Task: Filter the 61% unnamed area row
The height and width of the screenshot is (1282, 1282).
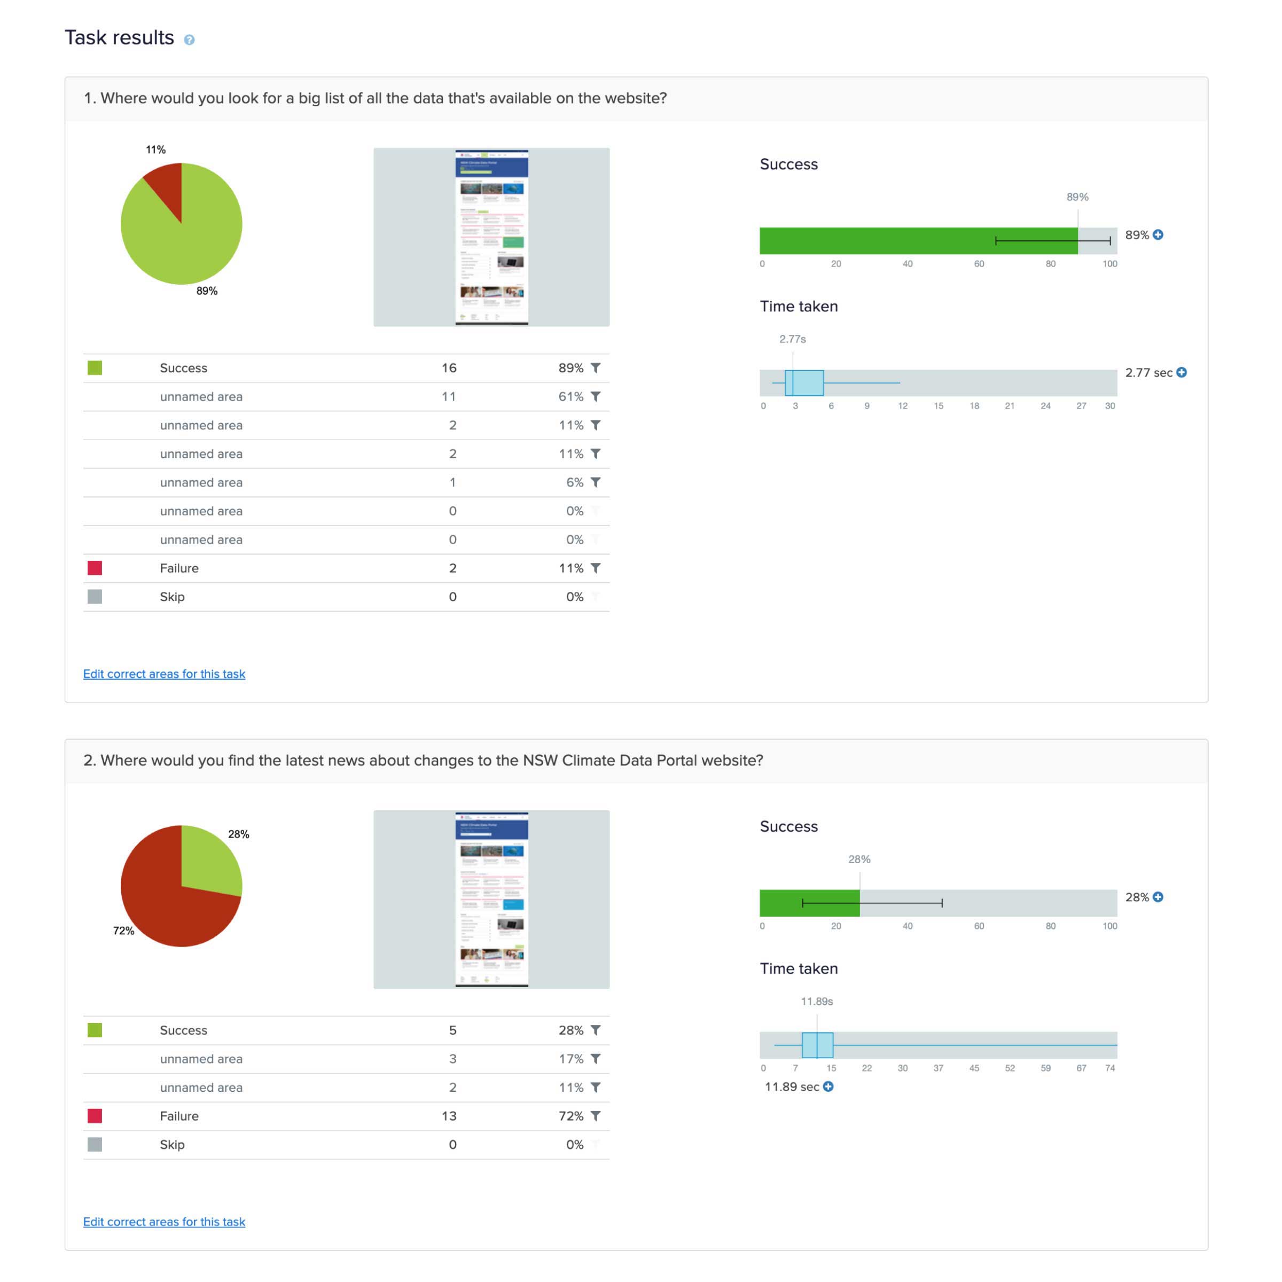Action: tap(596, 396)
